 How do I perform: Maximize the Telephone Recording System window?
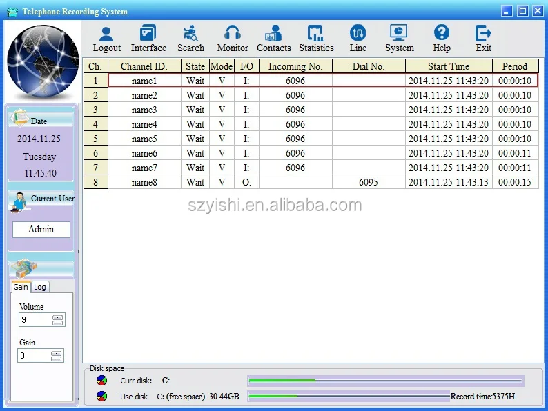[522, 11]
